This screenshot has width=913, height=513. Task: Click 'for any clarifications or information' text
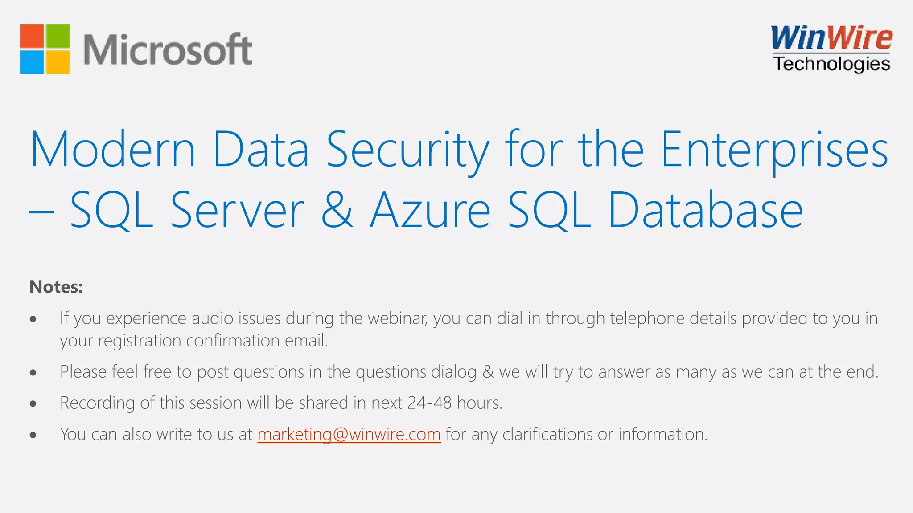576,434
